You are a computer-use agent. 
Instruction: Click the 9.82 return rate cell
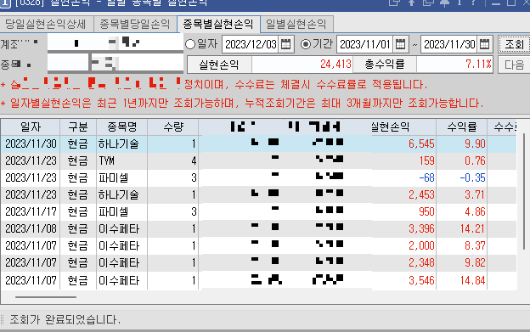point(462,262)
